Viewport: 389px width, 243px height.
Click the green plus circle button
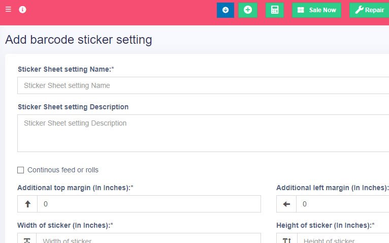click(248, 10)
